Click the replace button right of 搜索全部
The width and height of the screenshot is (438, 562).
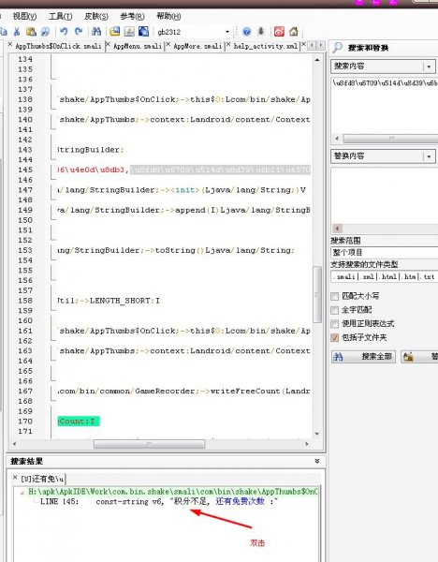pyautogui.click(x=419, y=356)
